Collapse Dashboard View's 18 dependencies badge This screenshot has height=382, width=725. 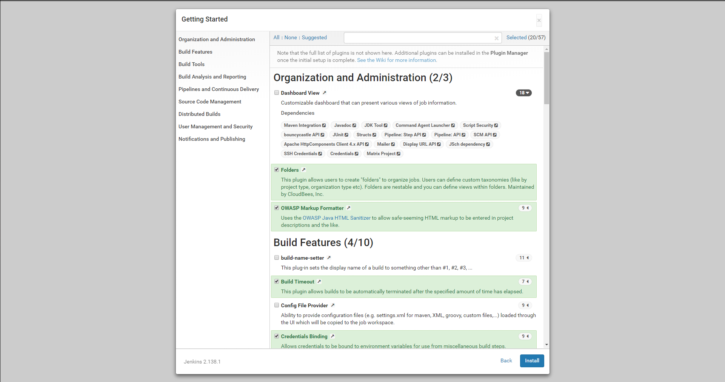click(524, 93)
